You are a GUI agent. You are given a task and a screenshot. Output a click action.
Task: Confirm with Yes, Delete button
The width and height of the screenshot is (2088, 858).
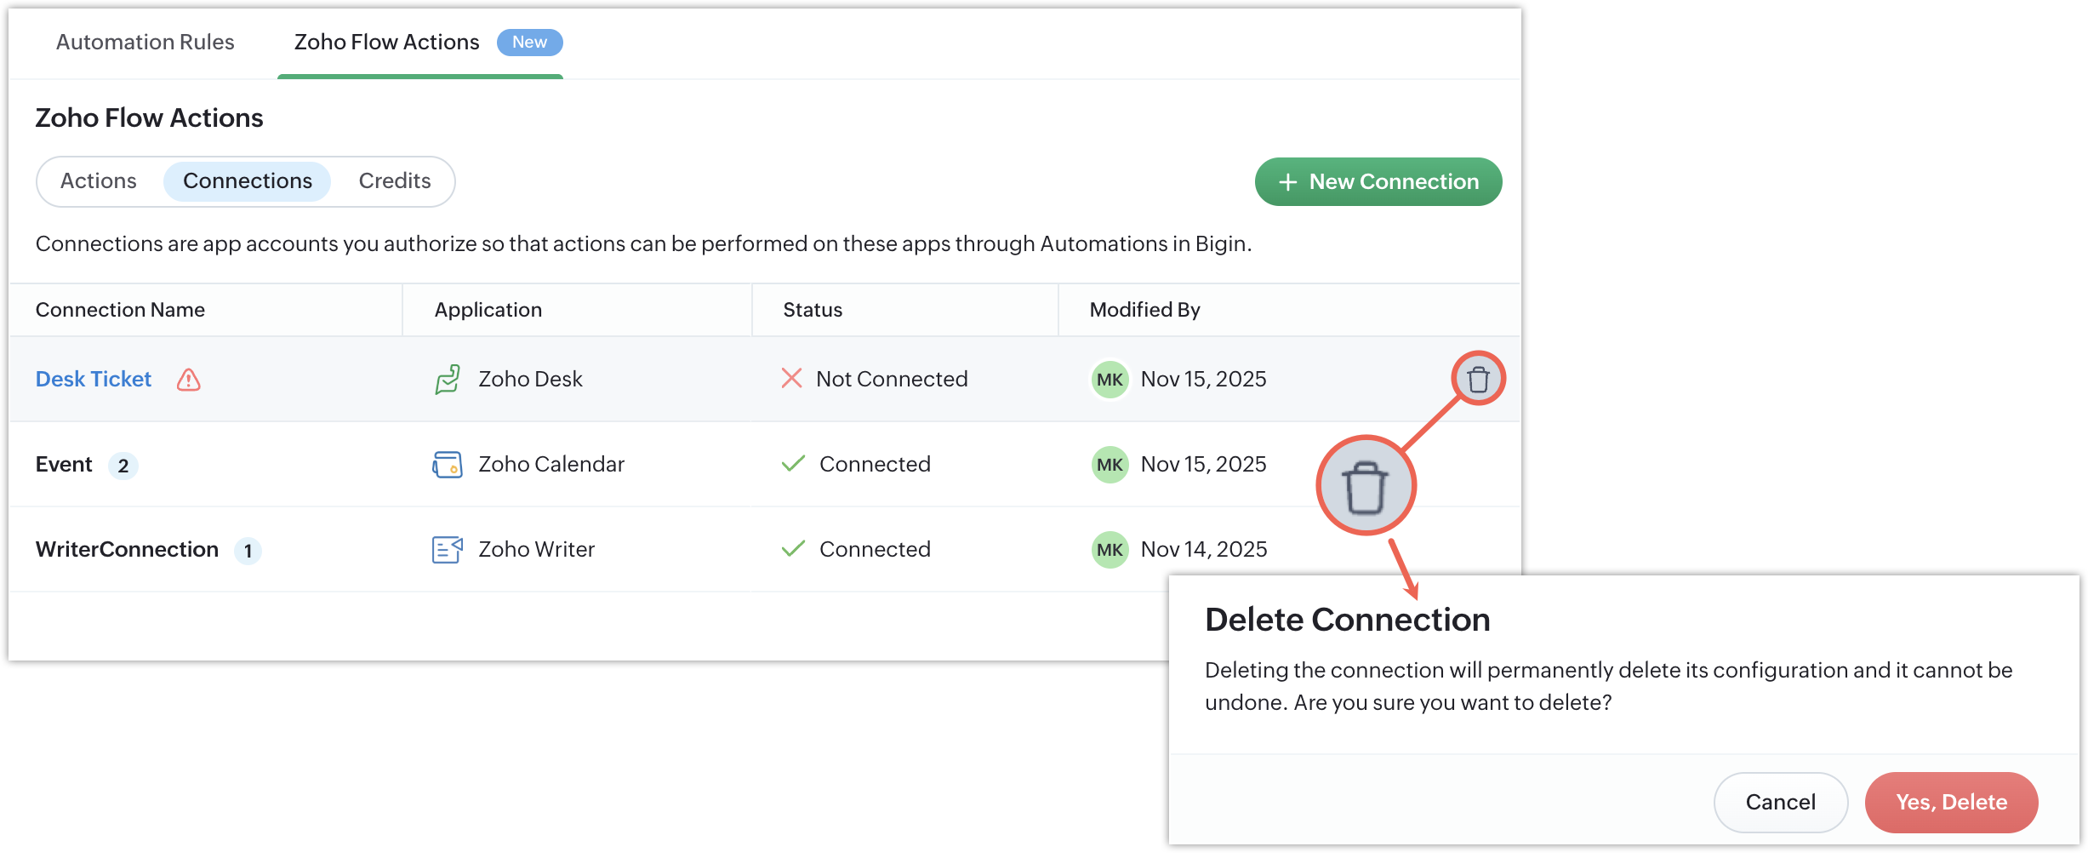pos(1951,802)
